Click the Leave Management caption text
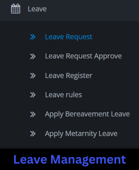This screenshot has width=139, height=170. [x=70, y=159]
